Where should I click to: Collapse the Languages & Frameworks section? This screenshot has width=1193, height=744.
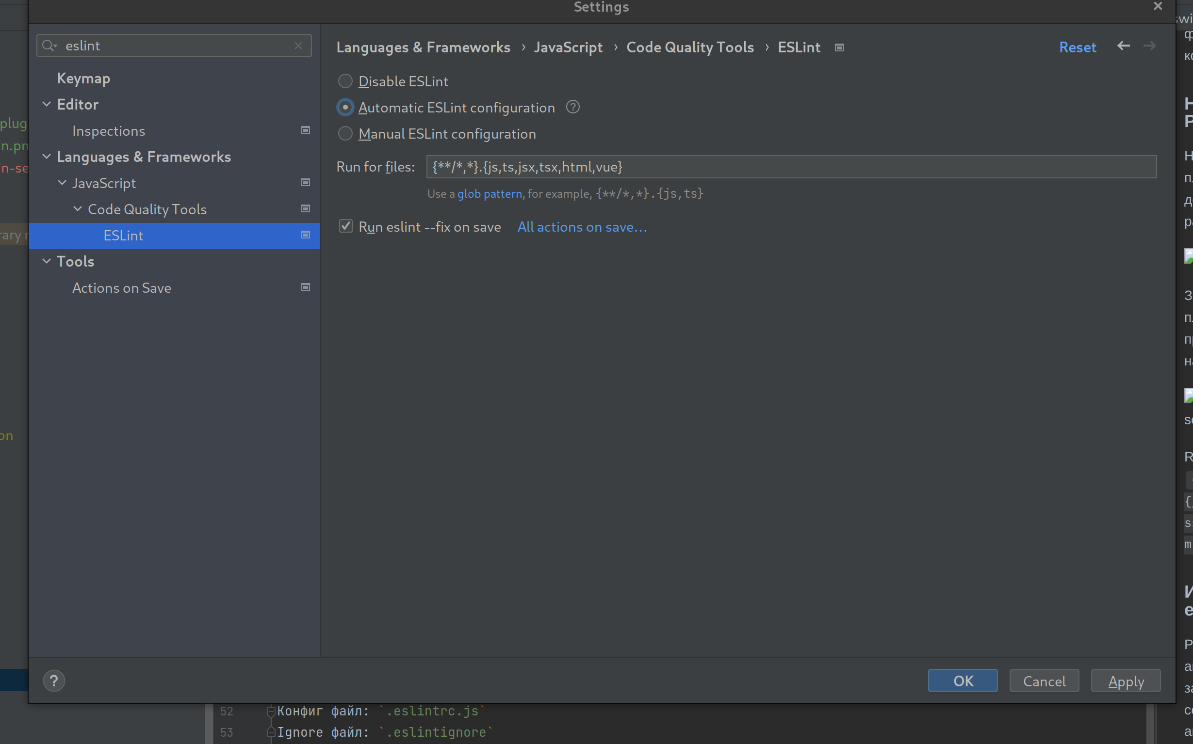(x=46, y=157)
